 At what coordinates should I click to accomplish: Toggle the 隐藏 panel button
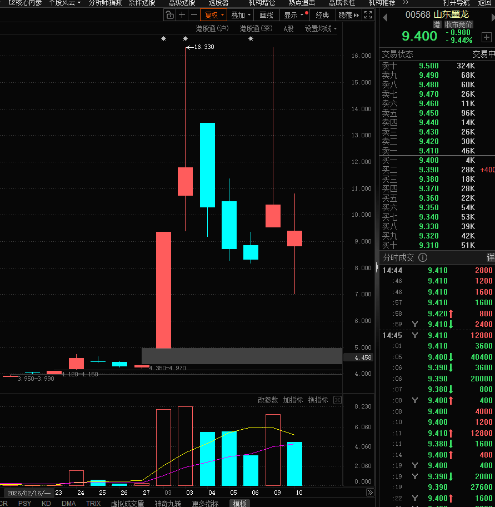point(348,16)
